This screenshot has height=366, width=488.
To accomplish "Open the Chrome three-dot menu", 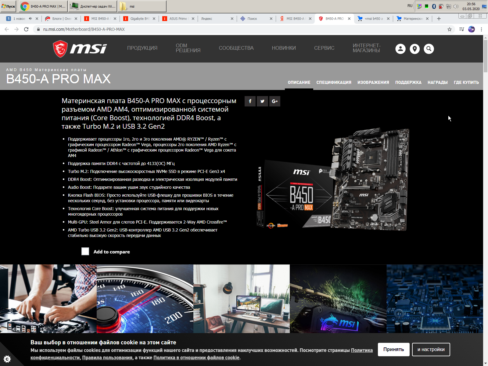I will tap(481, 29).
